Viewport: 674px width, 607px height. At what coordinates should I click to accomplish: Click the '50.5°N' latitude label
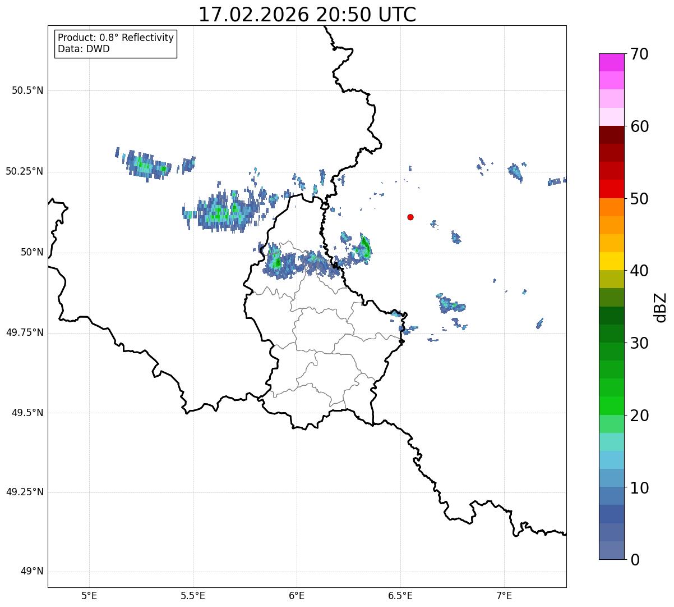pyautogui.click(x=27, y=90)
